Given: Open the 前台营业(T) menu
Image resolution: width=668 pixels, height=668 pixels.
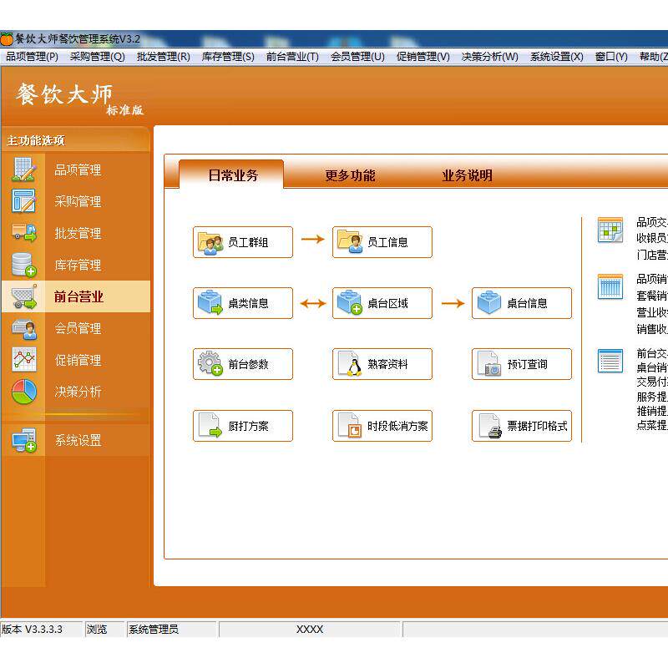Looking at the screenshot, I should (x=292, y=57).
